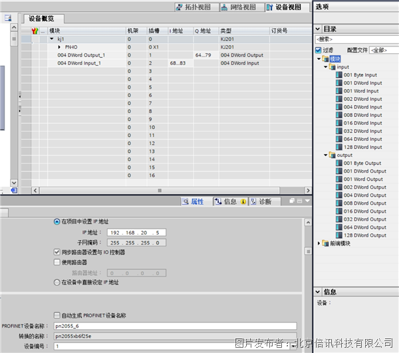The height and width of the screenshot is (353, 399).
Task: Click the 002 DWord Output module icon
Action: tap(339, 187)
